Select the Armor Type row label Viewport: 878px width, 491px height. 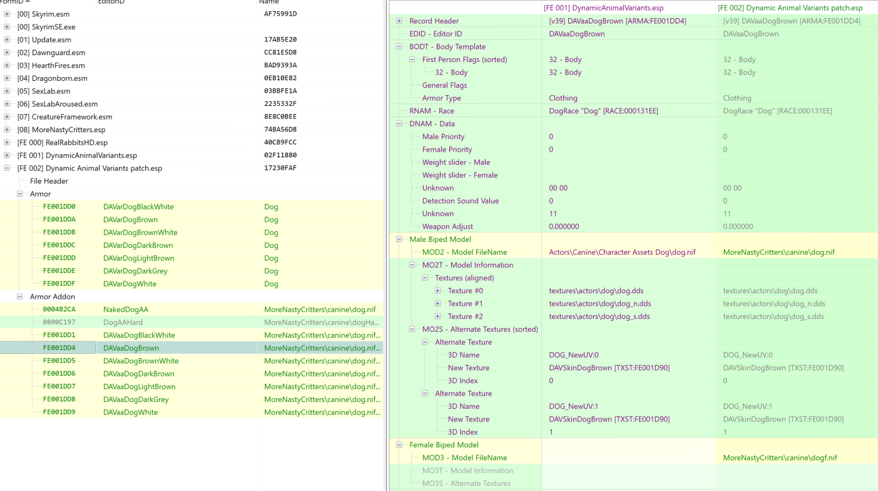[x=442, y=98]
